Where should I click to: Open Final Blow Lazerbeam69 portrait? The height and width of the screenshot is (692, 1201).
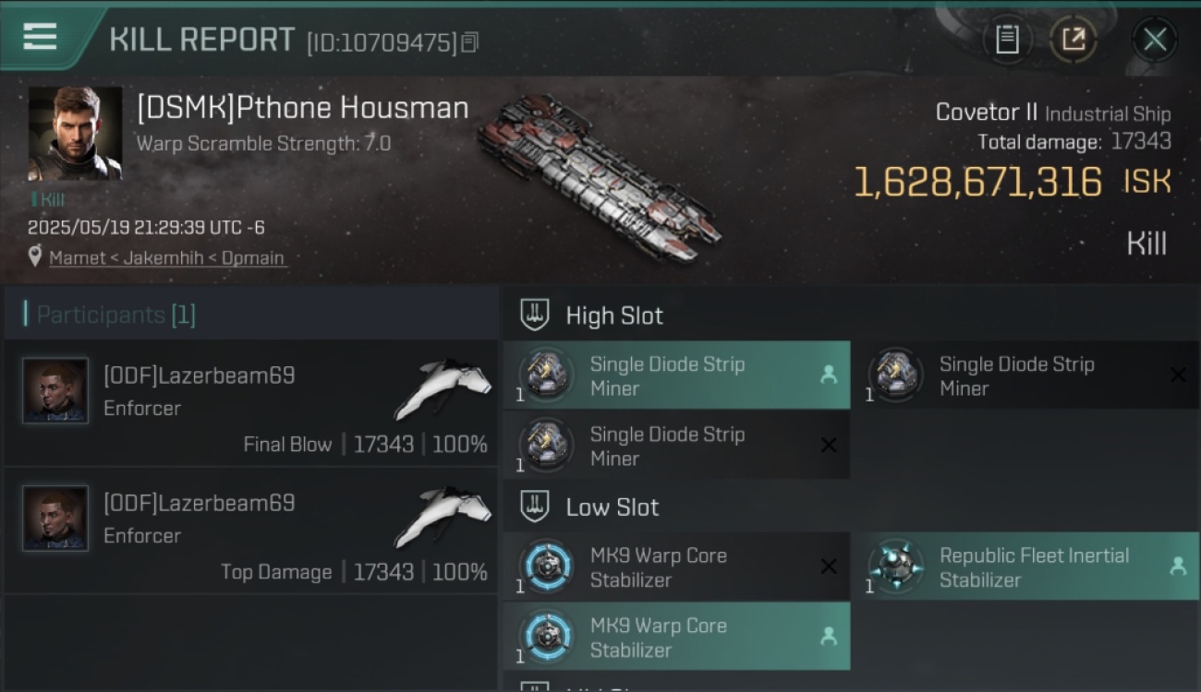point(55,390)
